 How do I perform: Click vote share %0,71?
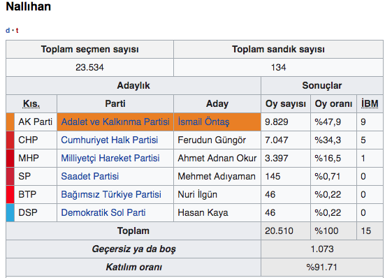pos(328,176)
